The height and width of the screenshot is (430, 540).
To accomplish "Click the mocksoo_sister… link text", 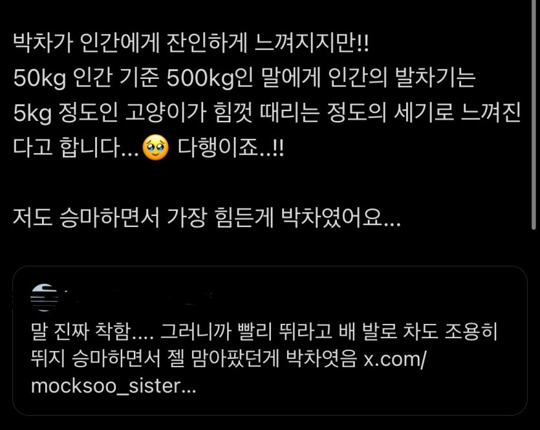I will tap(114, 386).
